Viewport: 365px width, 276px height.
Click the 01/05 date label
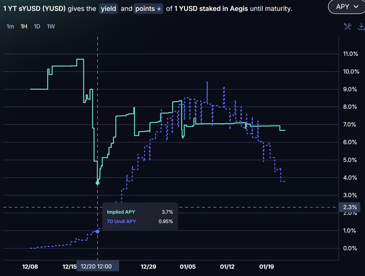(188, 267)
